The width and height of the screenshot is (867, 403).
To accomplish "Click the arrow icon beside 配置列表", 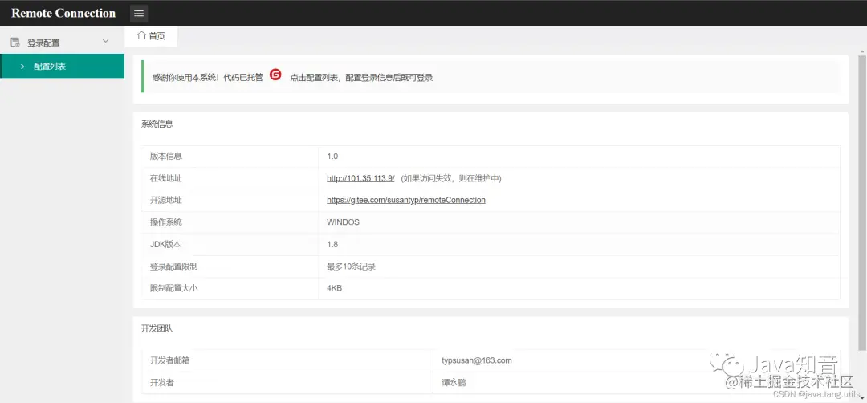I will [22, 67].
